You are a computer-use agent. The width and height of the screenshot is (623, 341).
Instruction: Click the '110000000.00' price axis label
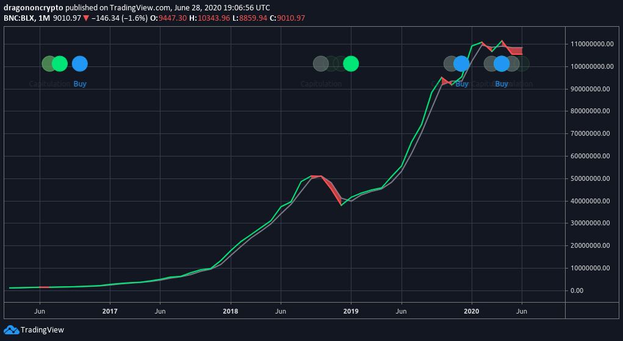point(592,44)
